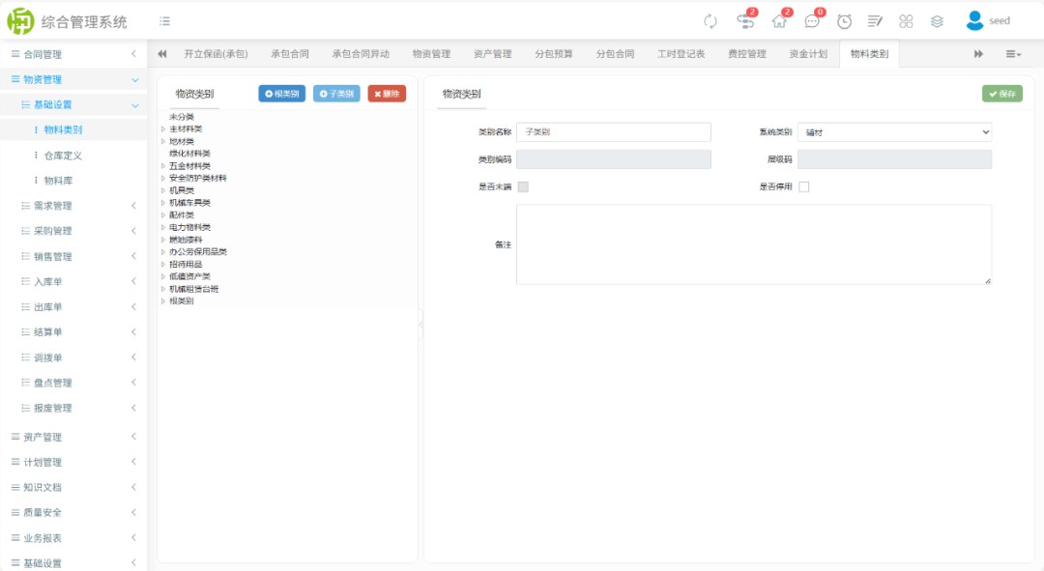1044x571 pixels.
Task: Open the tab options dropdown menu
Action: [1013, 54]
